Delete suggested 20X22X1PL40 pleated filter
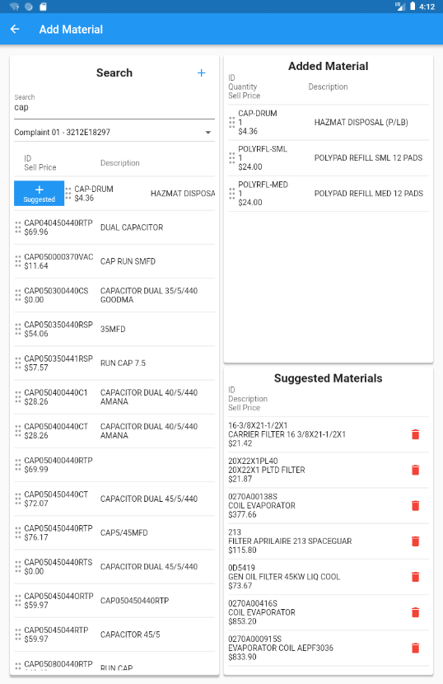 point(416,470)
